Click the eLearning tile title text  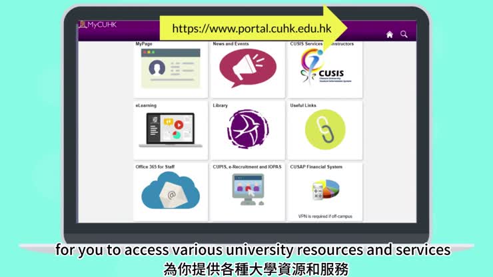tap(145, 105)
